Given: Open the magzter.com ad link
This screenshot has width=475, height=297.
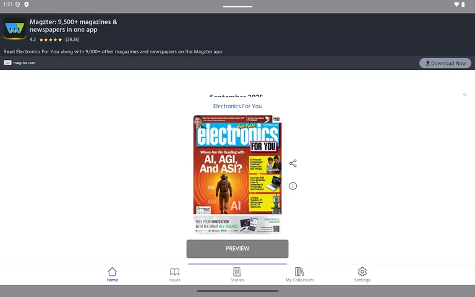Looking at the screenshot, I should (24, 62).
